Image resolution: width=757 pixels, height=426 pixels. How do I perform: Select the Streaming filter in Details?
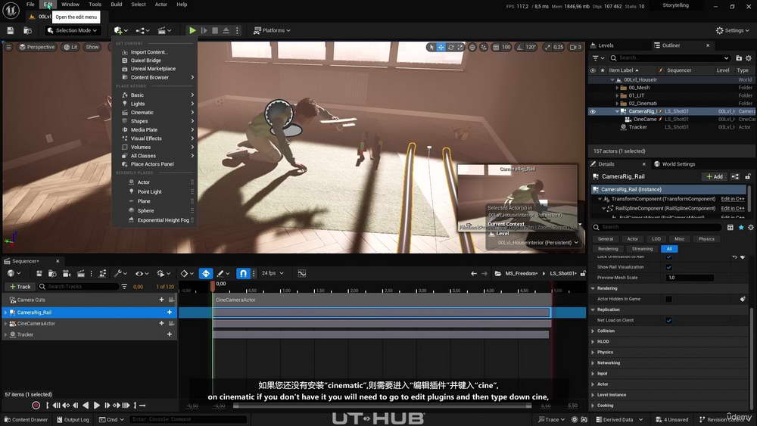[642, 249]
